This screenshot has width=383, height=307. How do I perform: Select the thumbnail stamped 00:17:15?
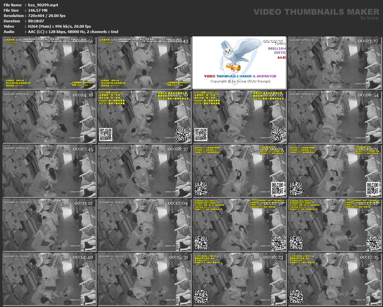(x=334, y=279)
